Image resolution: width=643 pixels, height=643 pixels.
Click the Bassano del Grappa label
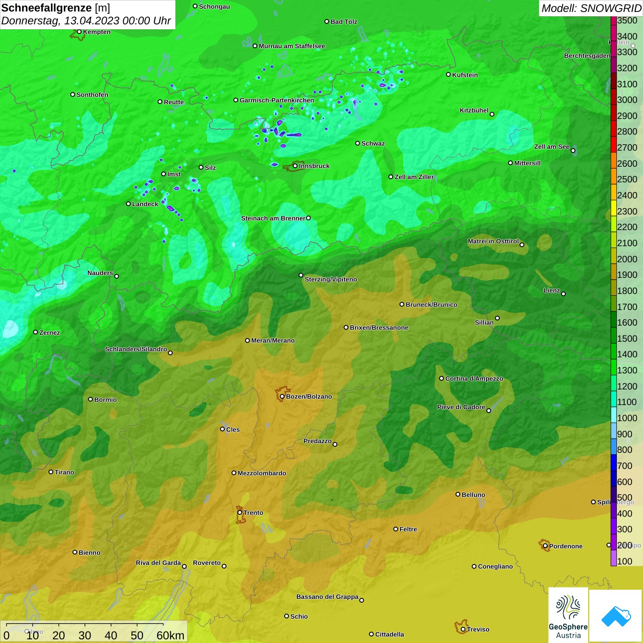click(x=327, y=597)
